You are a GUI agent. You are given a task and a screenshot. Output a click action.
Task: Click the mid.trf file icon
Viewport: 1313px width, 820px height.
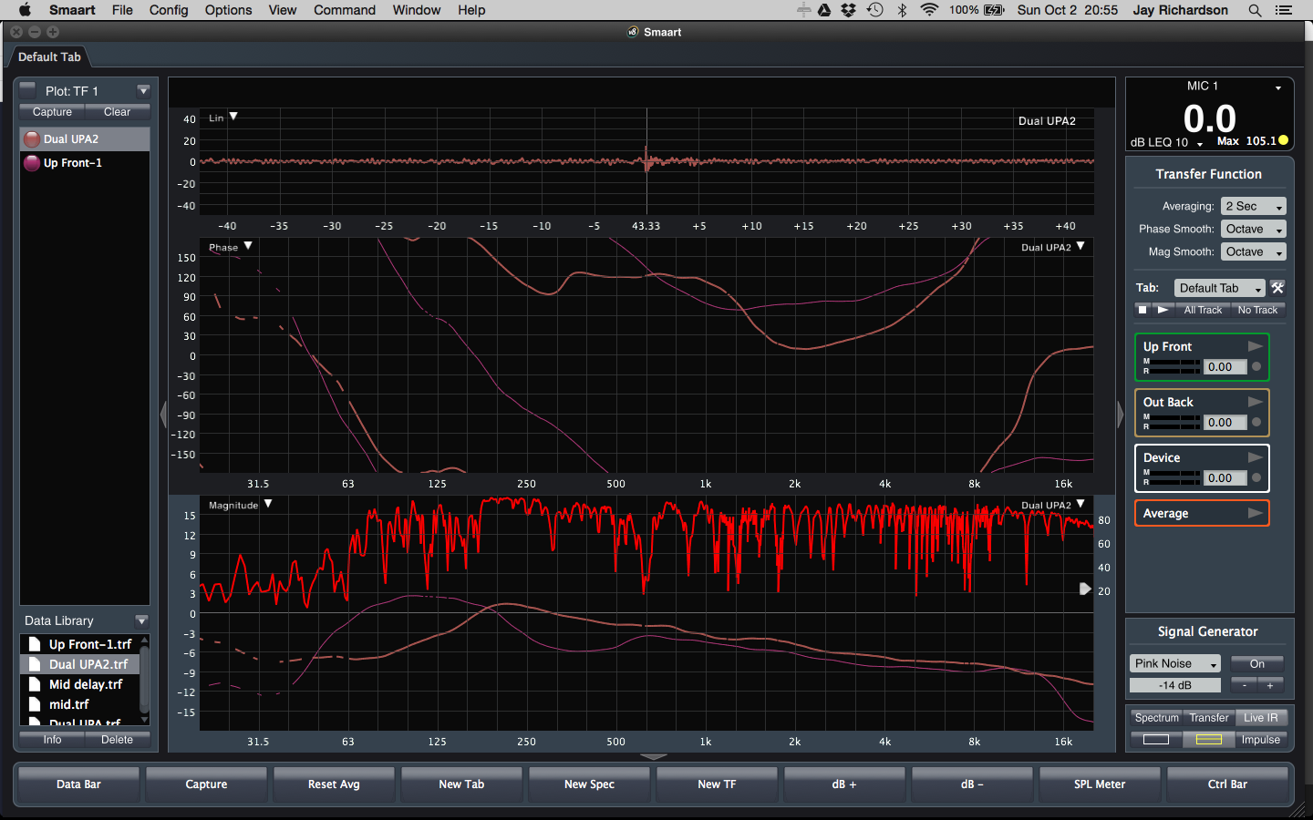click(35, 704)
